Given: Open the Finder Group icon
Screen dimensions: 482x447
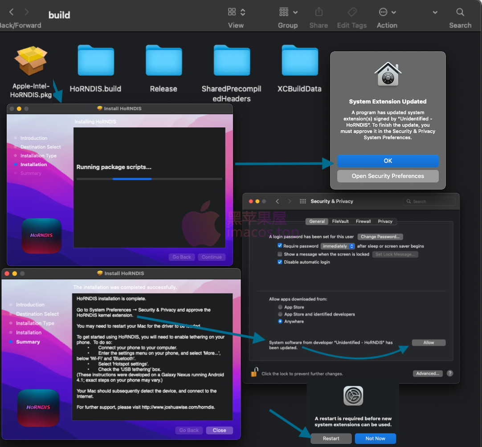Looking at the screenshot, I should 284,12.
